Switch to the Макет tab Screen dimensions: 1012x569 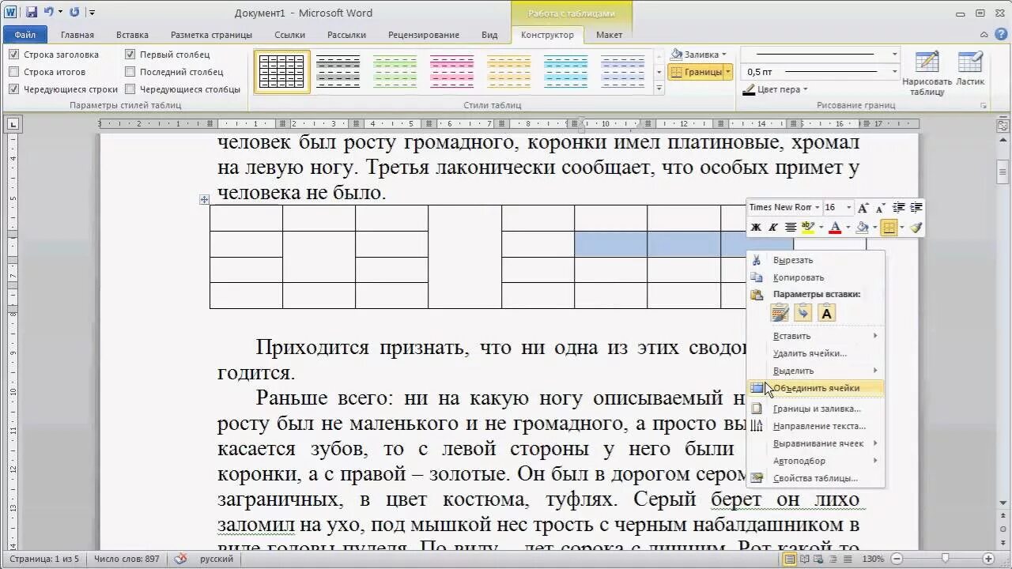[609, 35]
